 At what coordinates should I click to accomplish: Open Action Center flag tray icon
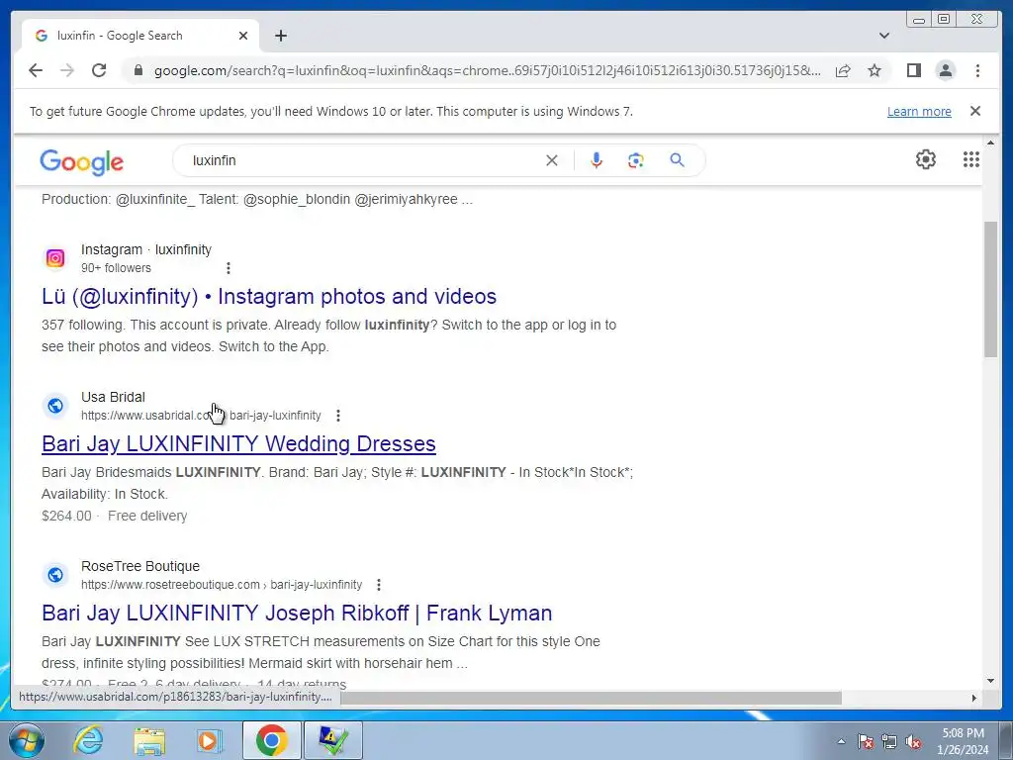tap(866, 741)
